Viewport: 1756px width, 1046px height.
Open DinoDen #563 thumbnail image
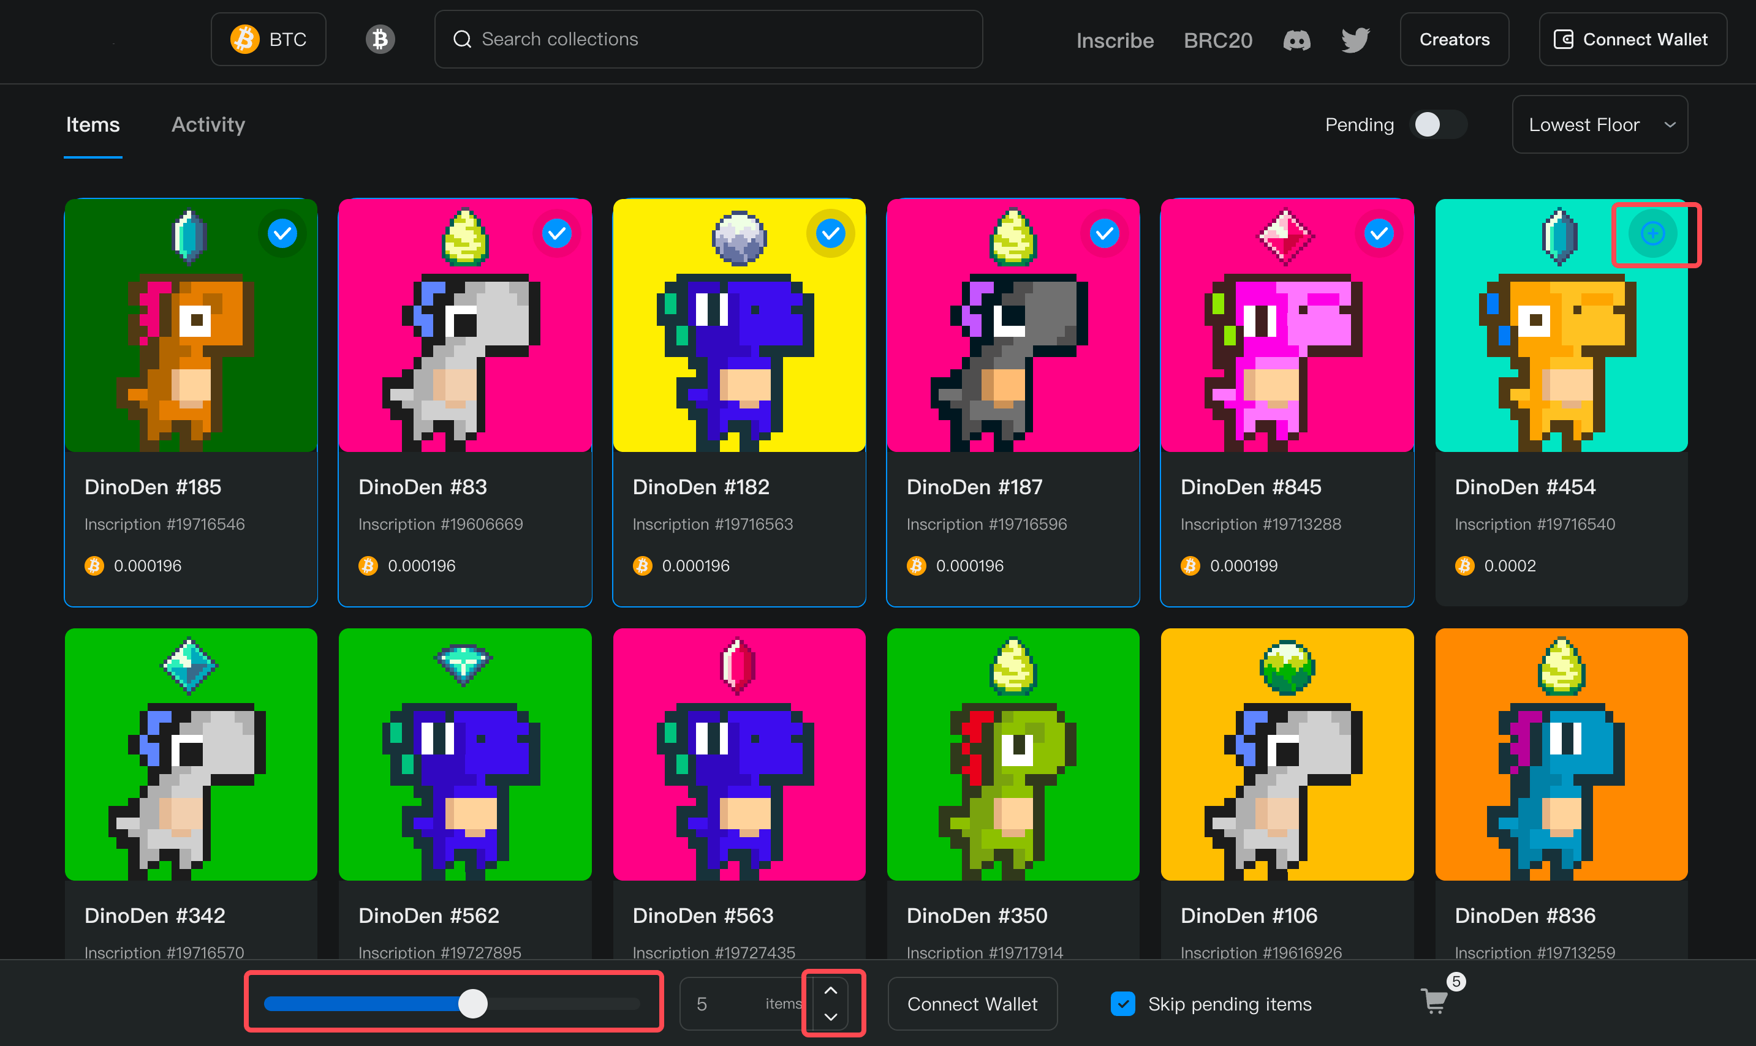click(x=738, y=754)
